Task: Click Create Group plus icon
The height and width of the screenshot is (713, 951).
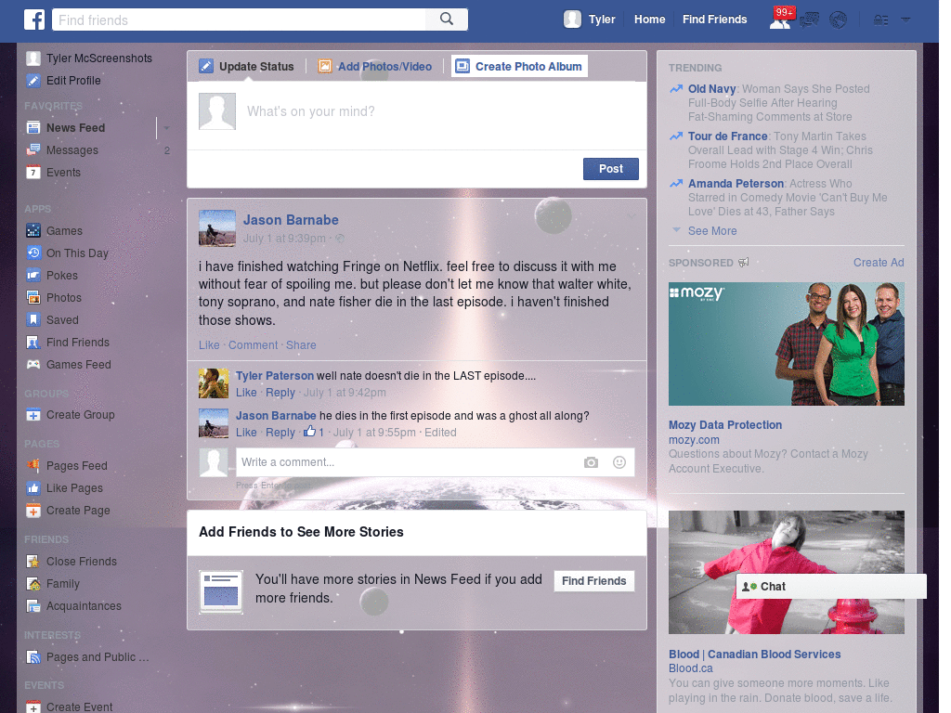Action: click(x=33, y=415)
